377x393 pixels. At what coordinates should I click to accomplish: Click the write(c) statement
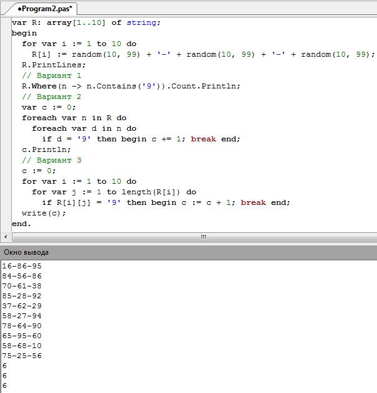pyautogui.click(x=44, y=213)
